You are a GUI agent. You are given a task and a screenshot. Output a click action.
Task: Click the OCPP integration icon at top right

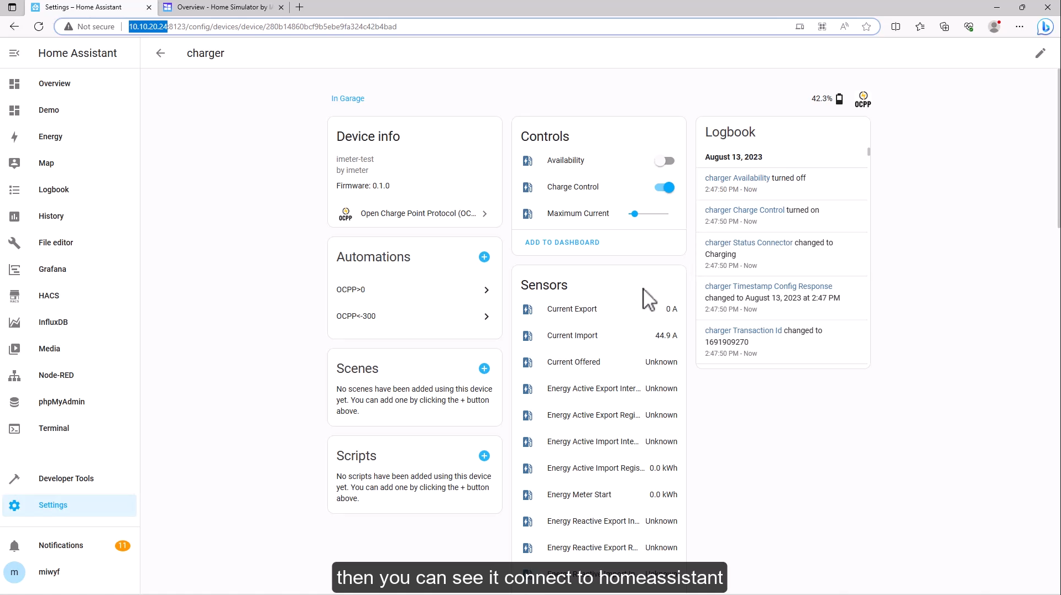pos(863,99)
